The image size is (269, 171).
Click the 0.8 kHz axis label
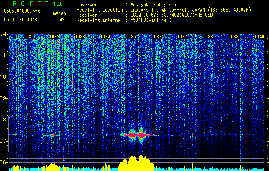(x=4, y=120)
